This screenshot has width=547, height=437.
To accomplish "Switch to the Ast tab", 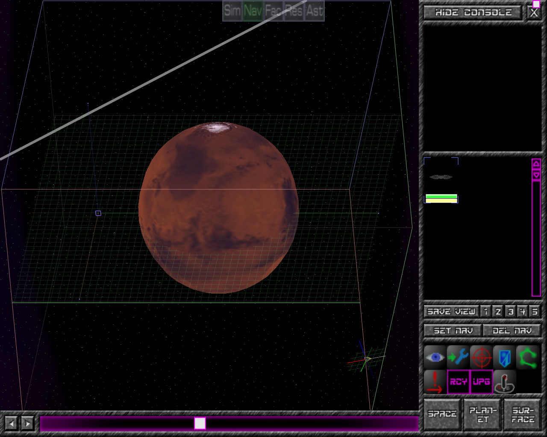I will pos(315,11).
